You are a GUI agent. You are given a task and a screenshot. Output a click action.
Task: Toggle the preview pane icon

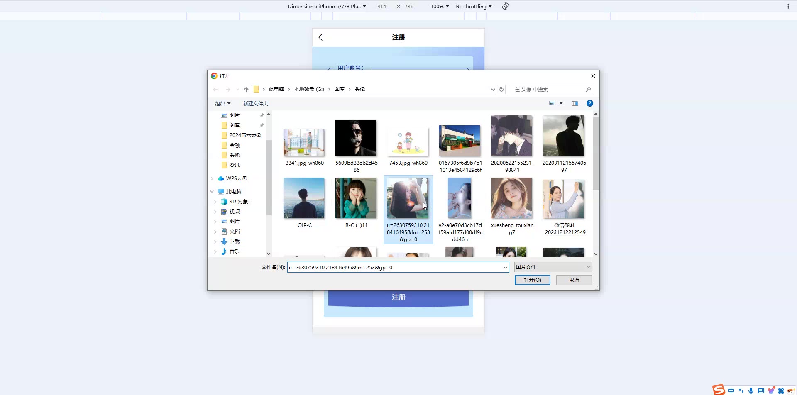tap(575, 103)
